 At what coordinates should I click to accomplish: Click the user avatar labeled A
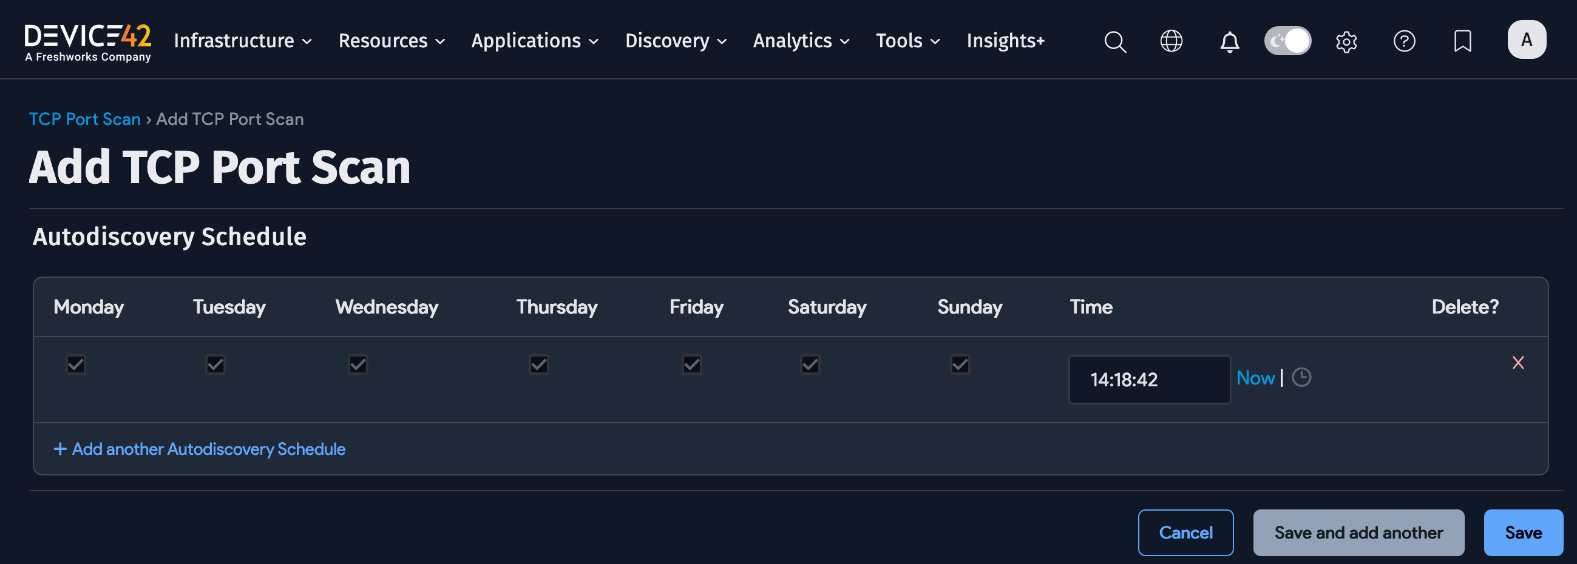click(1527, 39)
